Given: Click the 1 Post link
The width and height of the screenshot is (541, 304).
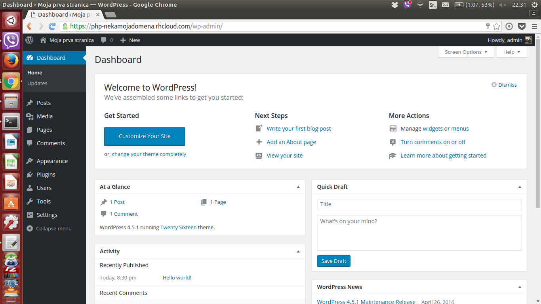Looking at the screenshot, I should pyautogui.click(x=117, y=202).
